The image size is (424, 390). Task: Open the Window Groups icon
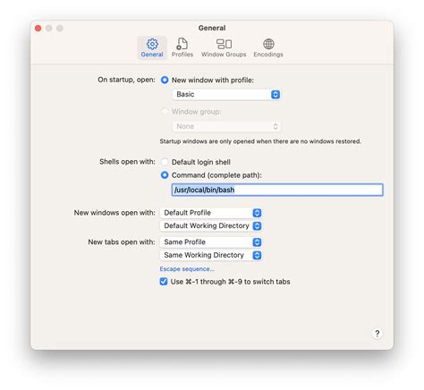(x=224, y=44)
